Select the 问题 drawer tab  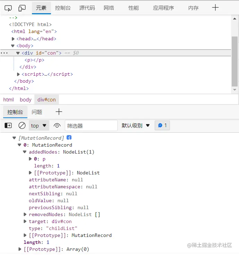click(37, 112)
